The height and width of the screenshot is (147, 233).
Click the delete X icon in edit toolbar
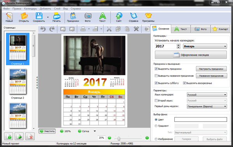[136, 29]
